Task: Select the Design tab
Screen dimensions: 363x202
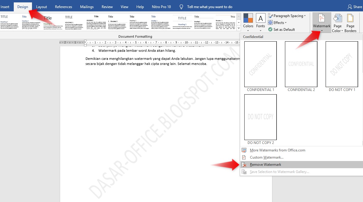Action: [23, 7]
